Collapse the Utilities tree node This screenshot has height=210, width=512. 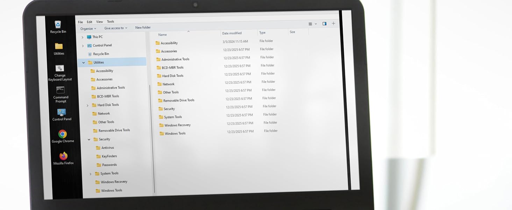(84, 63)
